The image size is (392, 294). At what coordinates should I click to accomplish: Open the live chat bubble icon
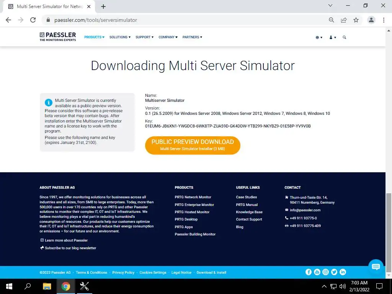pos(376,266)
